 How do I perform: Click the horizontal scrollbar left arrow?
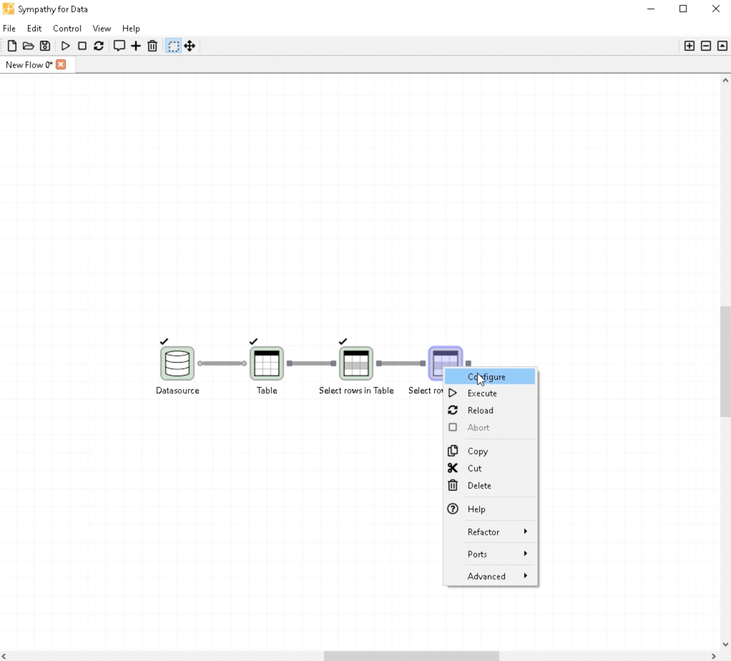[x=4, y=656]
